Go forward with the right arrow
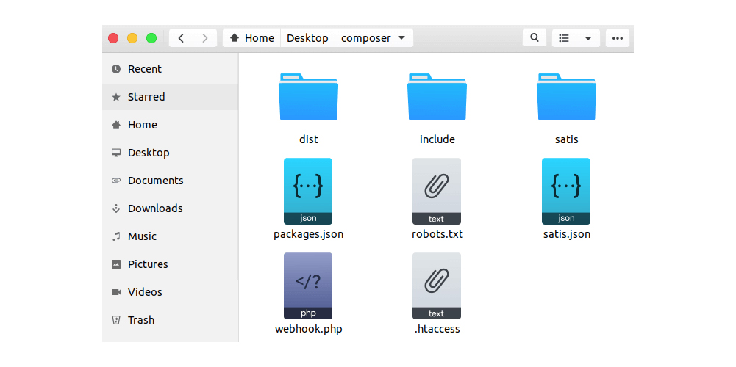Viewport: 736px width, 367px height. (205, 38)
